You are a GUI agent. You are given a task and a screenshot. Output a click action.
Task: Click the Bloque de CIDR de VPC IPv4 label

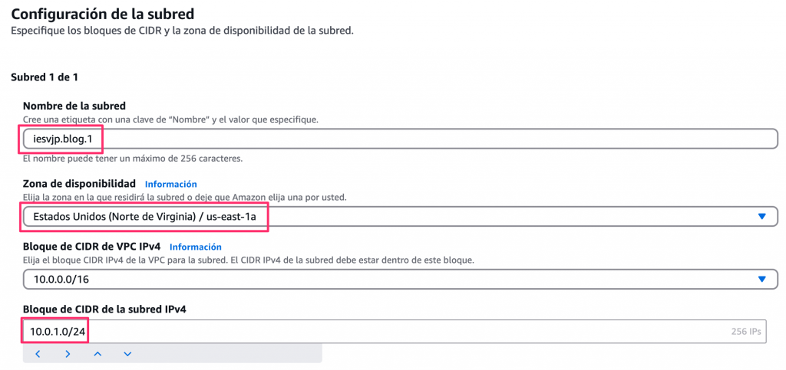pos(91,247)
